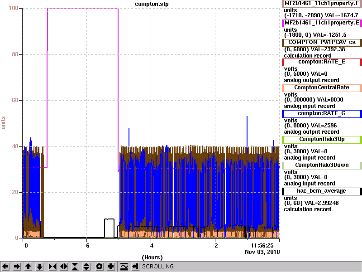Click the outward left-right arrows time-zoom icon
This screenshot has height=272, width=362.
click(64, 267)
